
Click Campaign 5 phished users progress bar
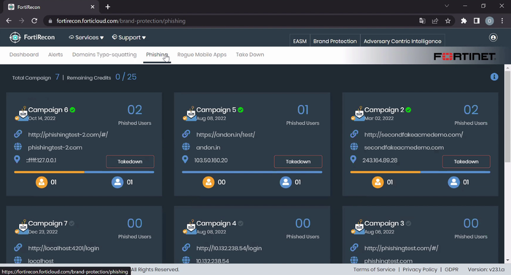click(x=252, y=172)
